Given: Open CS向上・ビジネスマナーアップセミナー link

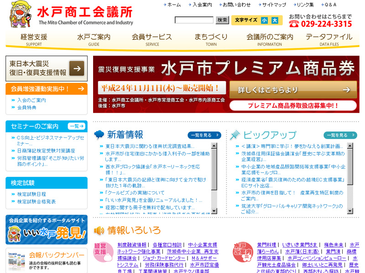Looking at the screenshot, I should [x=51, y=141].
